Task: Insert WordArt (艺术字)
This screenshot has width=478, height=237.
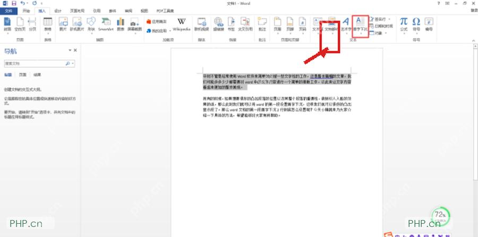Action: coord(345,24)
